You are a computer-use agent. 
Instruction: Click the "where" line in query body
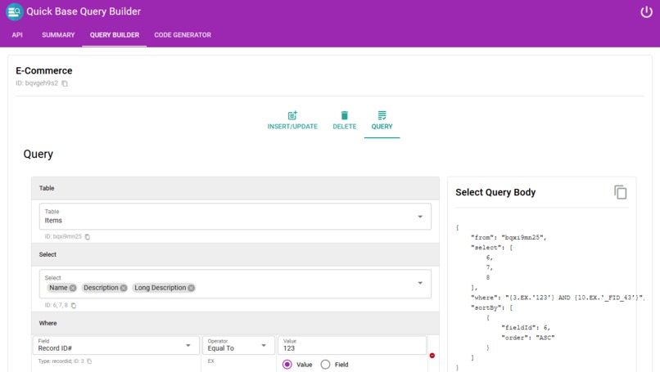558,298
